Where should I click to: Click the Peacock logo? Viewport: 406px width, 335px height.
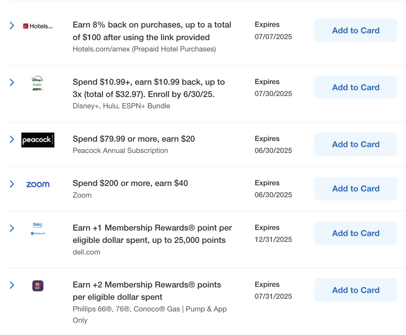pyautogui.click(x=38, y=140)
